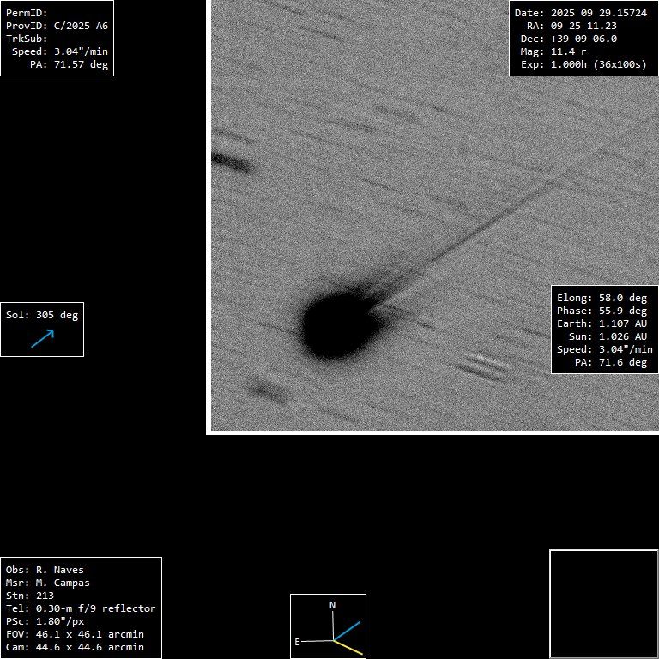The image size is (659, 659).
Task: Click the yellow line in compass box
Action: tap(349, 648)
